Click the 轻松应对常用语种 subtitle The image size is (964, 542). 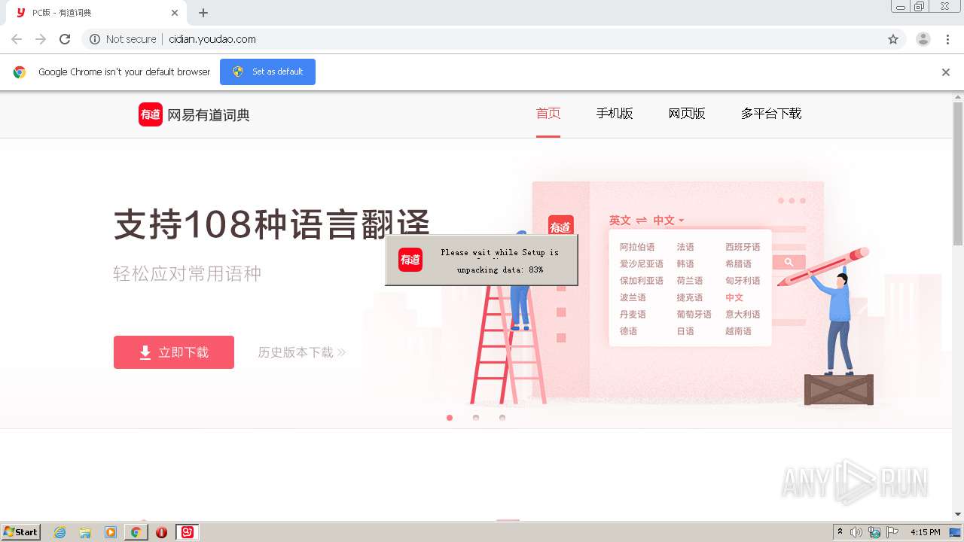188,273
